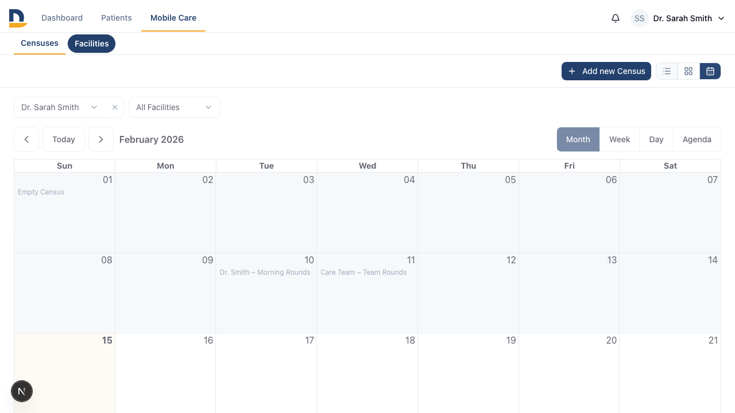Select date 06 in the calendar
Viewport: 735px width, 413px height.
point(611,180)
